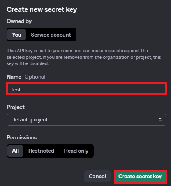This screenshot has height=186, width=171.
Task: Click the 'Owned by' label
Action: (x=19, y=21)
